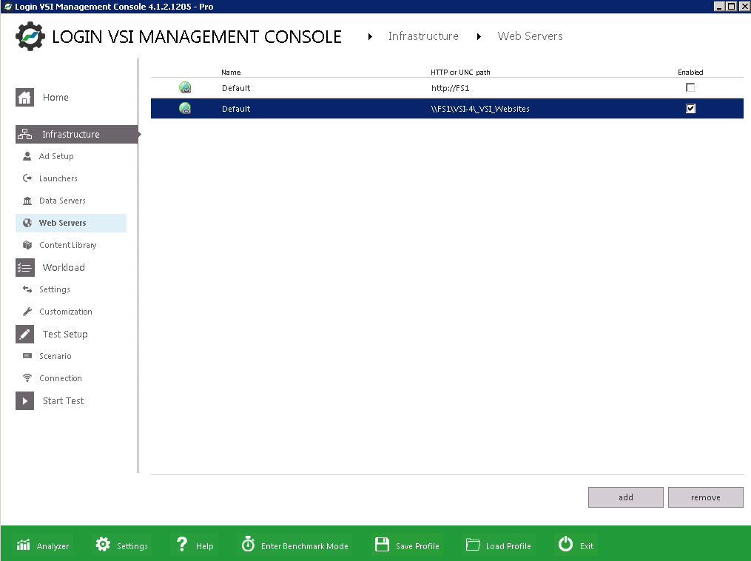Click Enter Benchmark Mode
Image resolution: width=751 pixels, height=561 pixels.
(295, 545)
